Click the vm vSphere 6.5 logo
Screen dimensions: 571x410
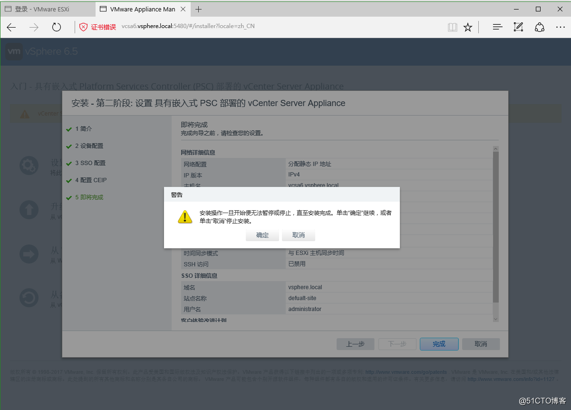pos(42,51)
